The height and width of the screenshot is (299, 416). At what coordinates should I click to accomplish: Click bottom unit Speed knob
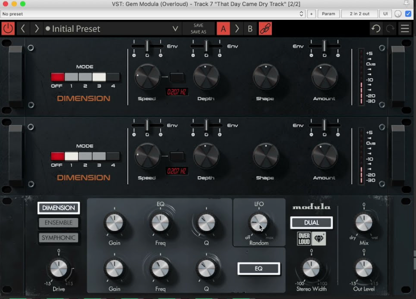(x=147, y=156)
